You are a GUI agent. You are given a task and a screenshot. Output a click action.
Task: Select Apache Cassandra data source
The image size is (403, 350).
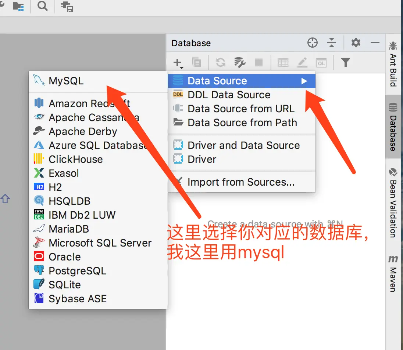pyautogui.click(x=98, y=117)
